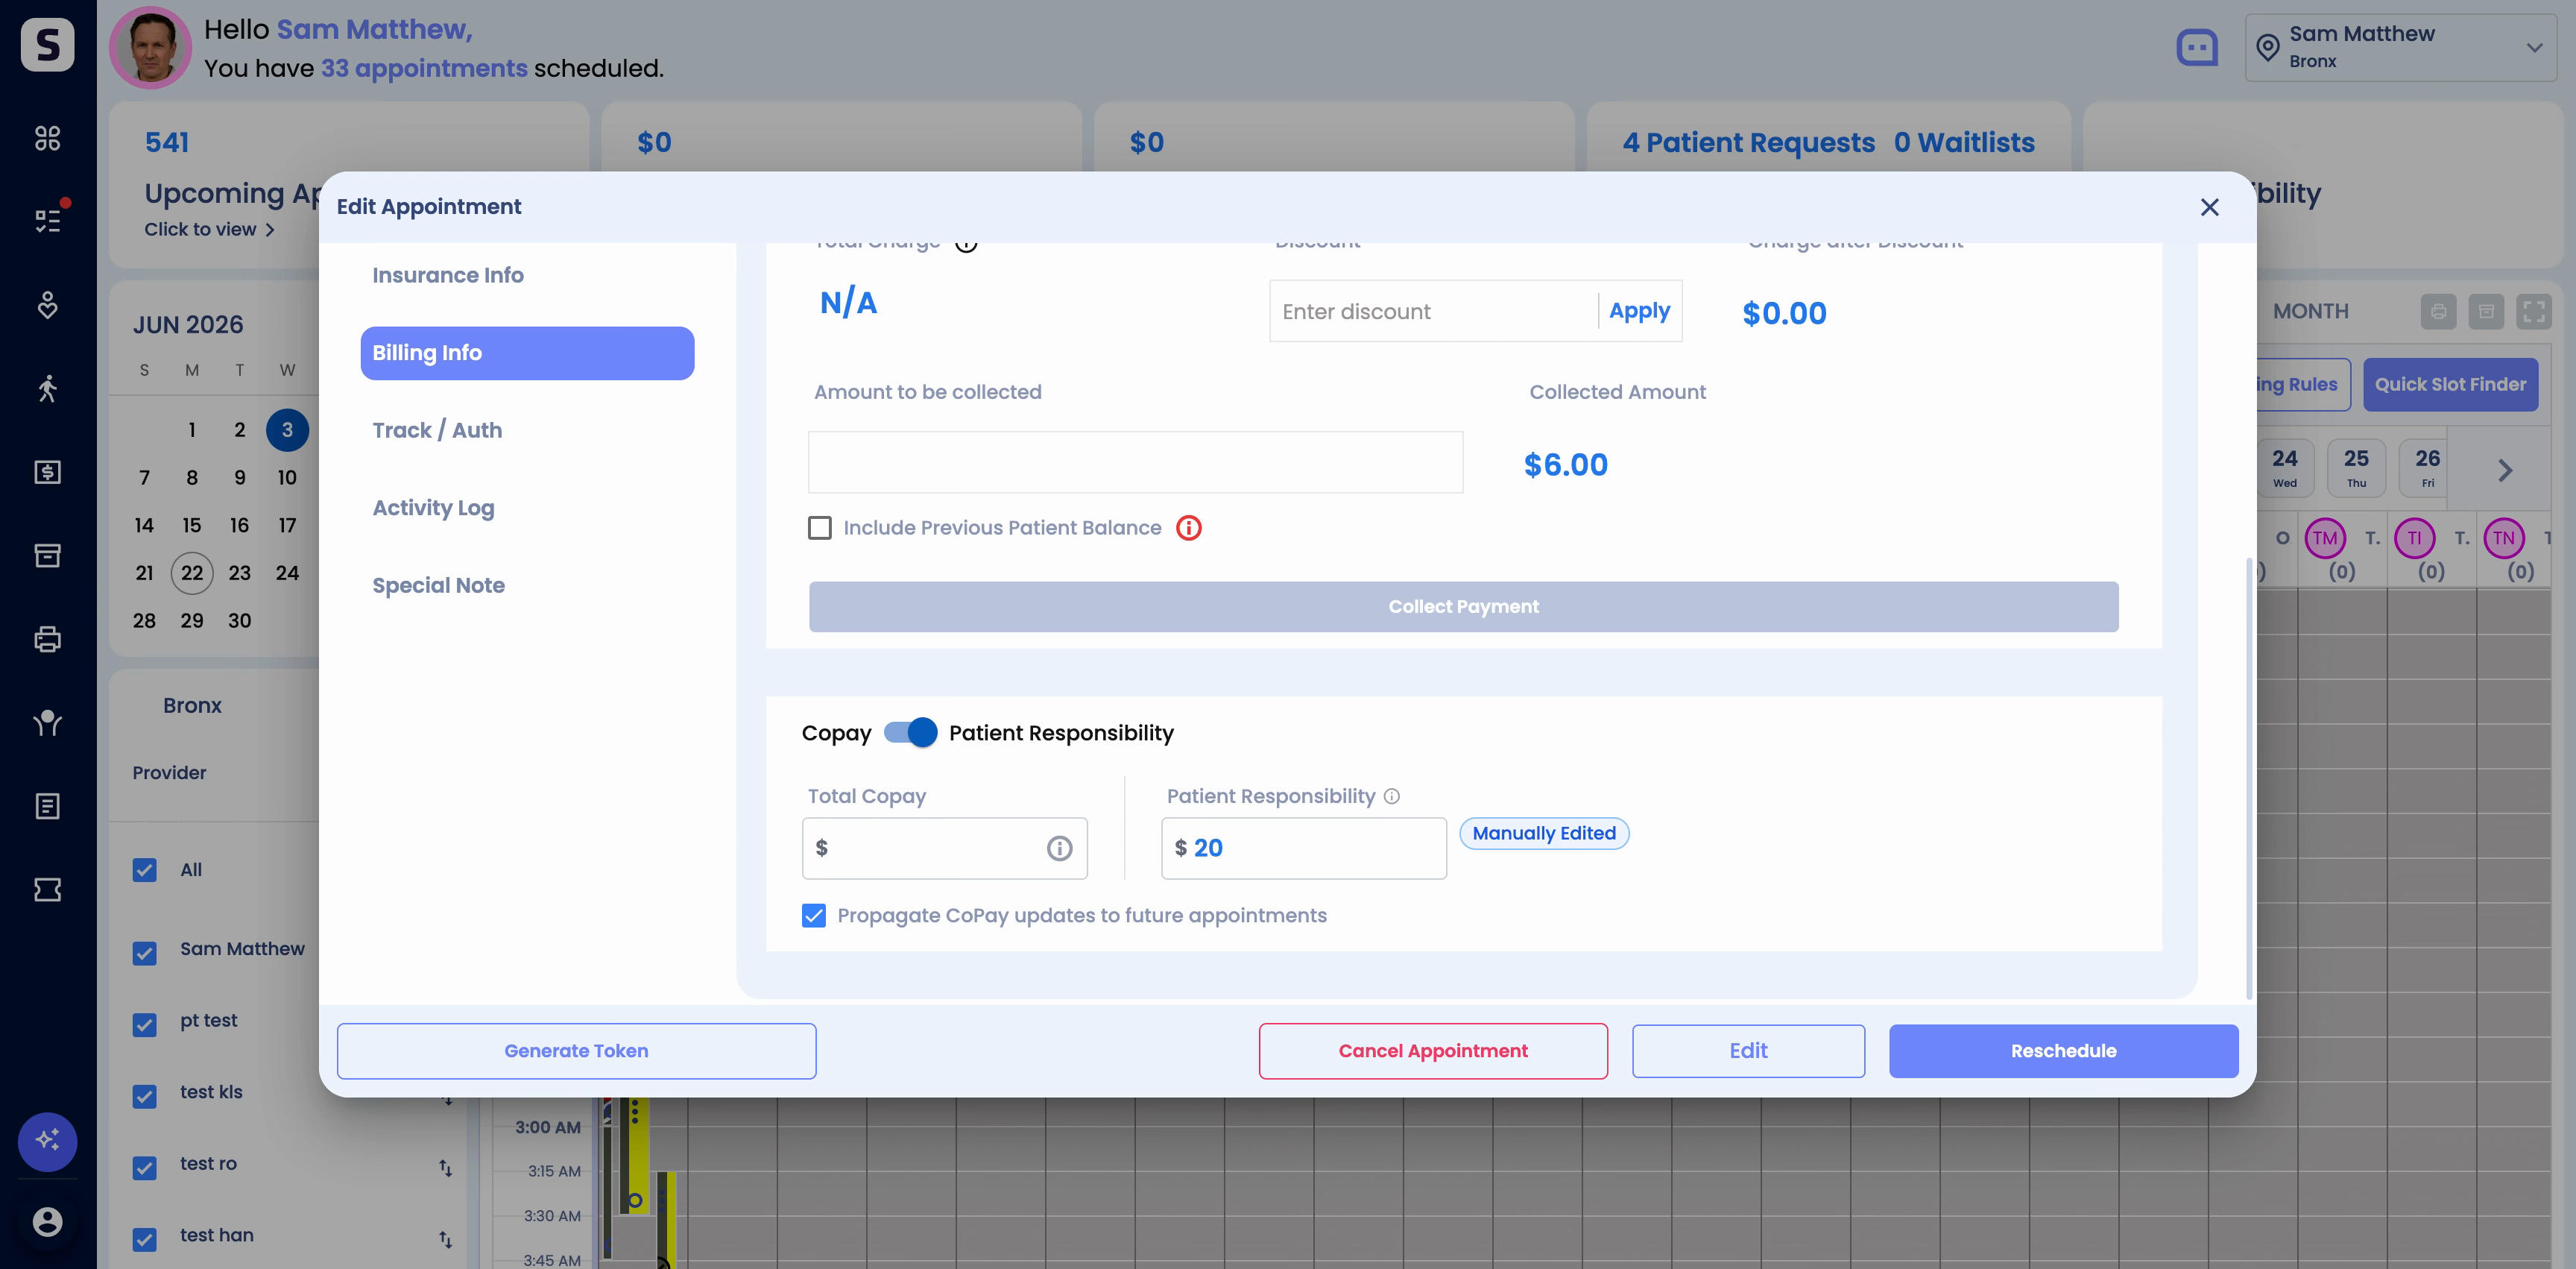Screen dimensions: 2576x1269
Task: Open the person with raised arms sidebar icon
Action: [47, 722]
